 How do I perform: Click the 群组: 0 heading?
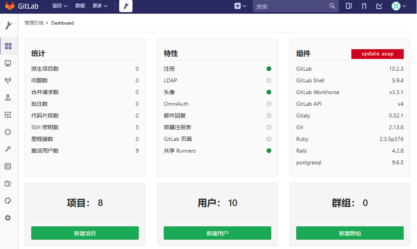click(x=350, y=203)
